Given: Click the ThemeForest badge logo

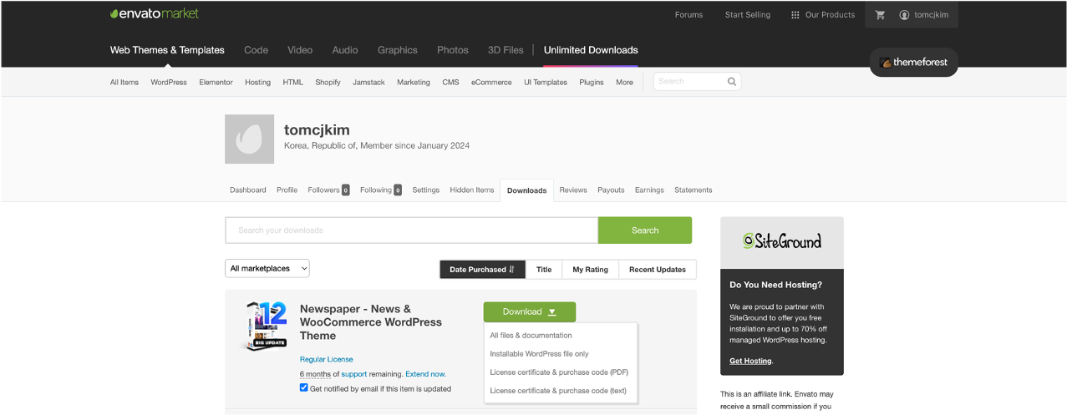Looking at the screenshot, I should [x=914, y=63].
